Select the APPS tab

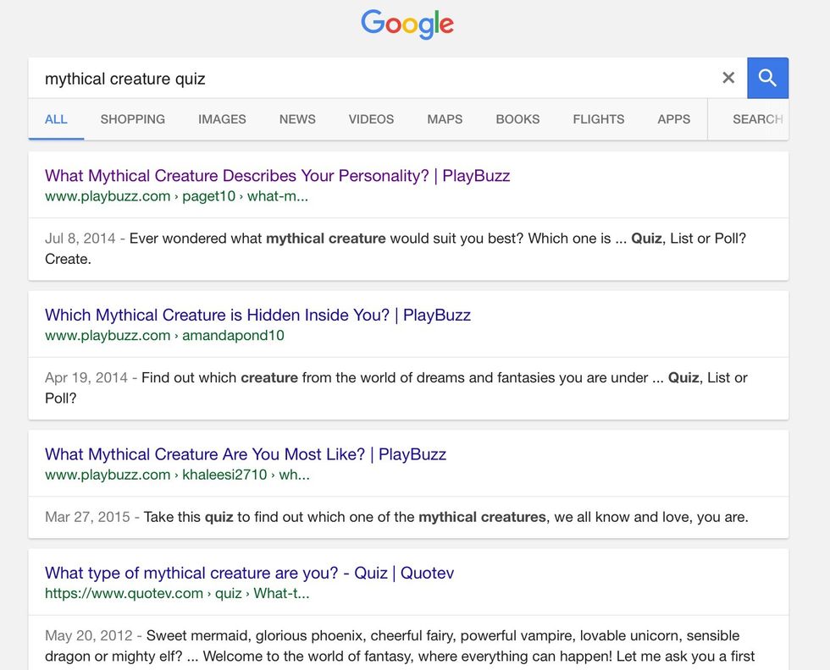(x=674, y=119)
